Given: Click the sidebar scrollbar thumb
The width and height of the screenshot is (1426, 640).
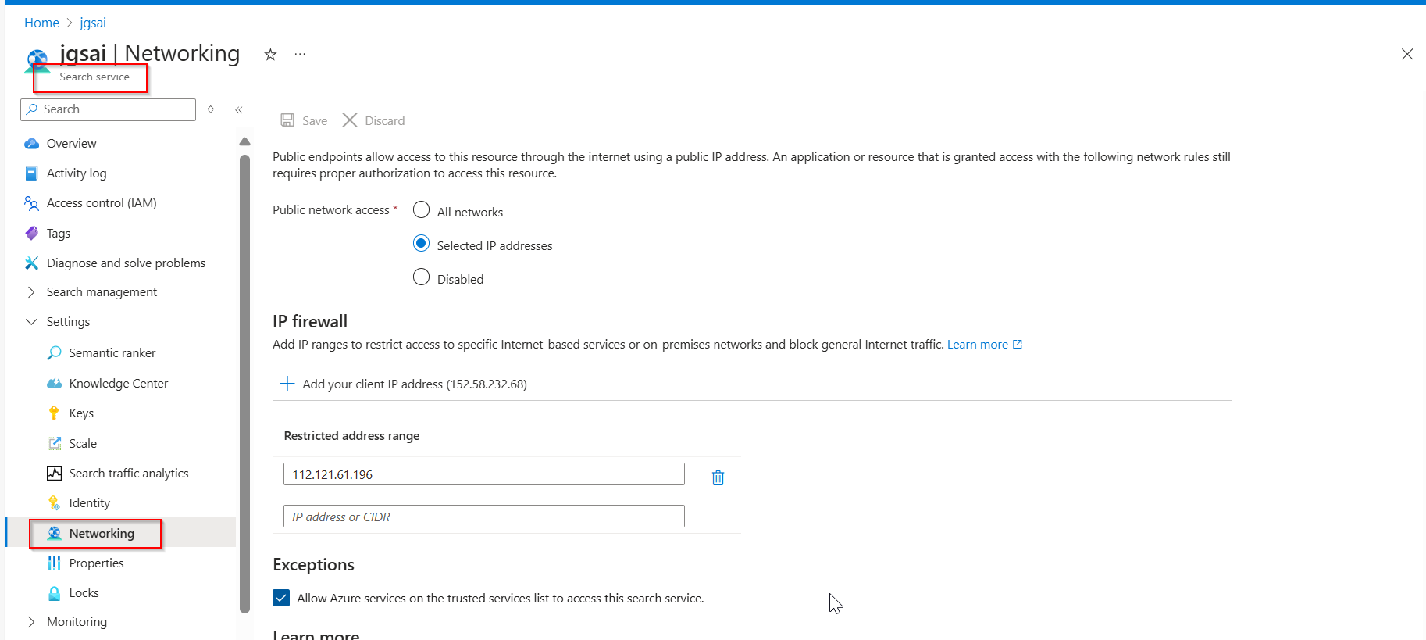Looking at the screenshot, I should [244, 383].
